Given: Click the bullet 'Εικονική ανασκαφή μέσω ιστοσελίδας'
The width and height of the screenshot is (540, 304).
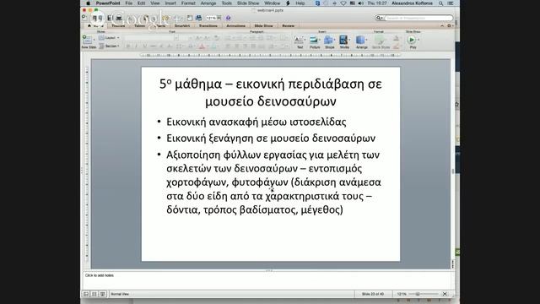Looking at the screenshot, I should [x=256, y=122].
